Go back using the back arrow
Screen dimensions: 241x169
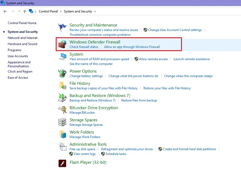pos(5,11)
